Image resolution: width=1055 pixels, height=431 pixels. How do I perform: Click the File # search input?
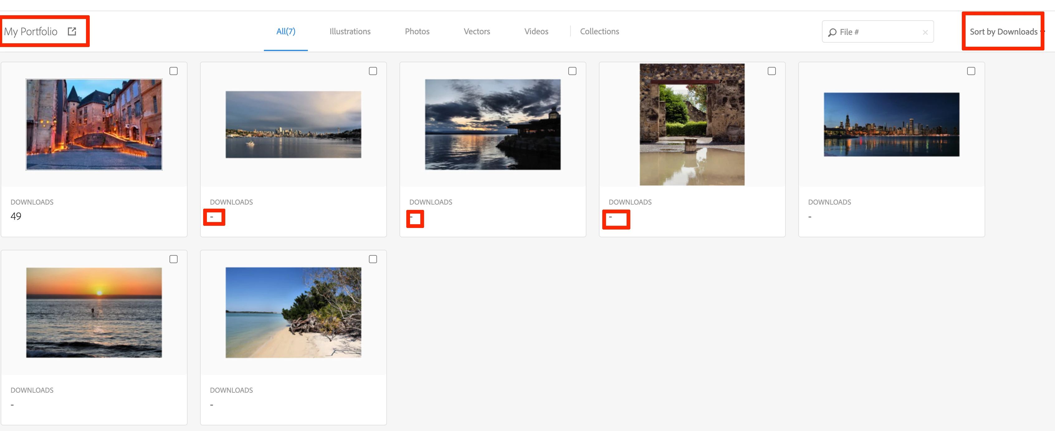[x=876, y=32]
